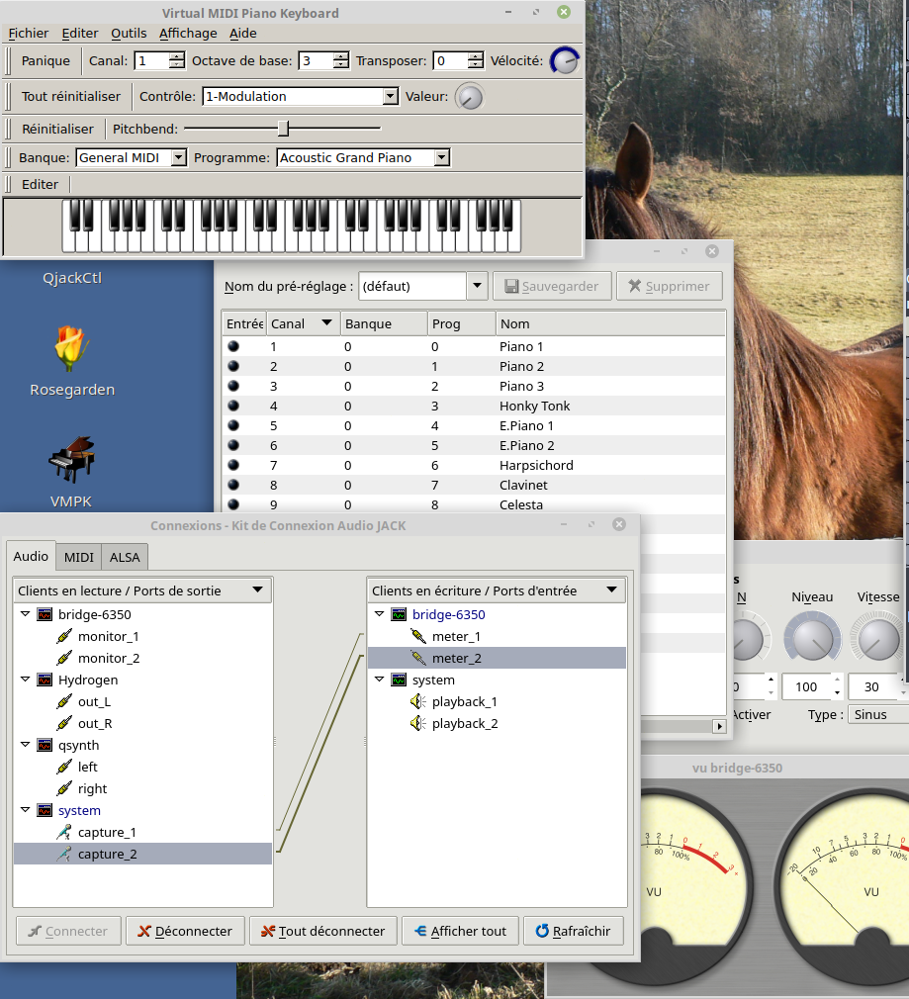
Task: Click the Supprimer preset button
Action: (x=670, y=286)
